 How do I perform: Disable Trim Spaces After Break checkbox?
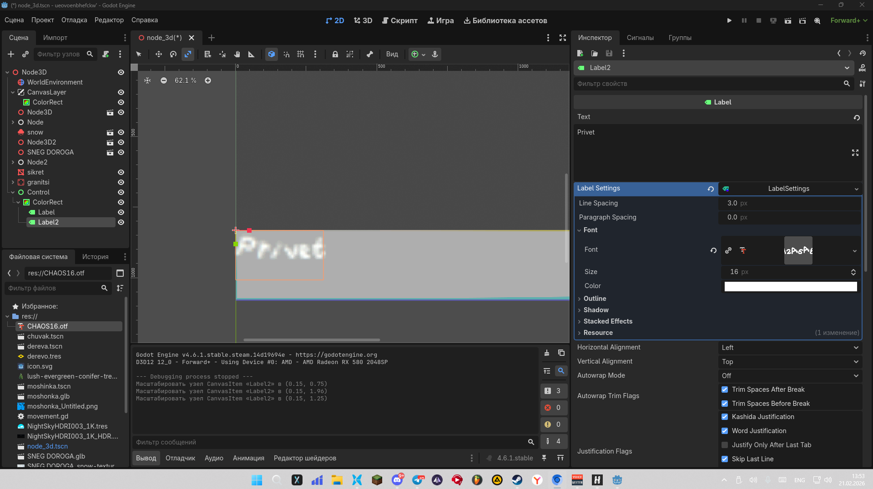pyautogui.click(x=725, y=389)
